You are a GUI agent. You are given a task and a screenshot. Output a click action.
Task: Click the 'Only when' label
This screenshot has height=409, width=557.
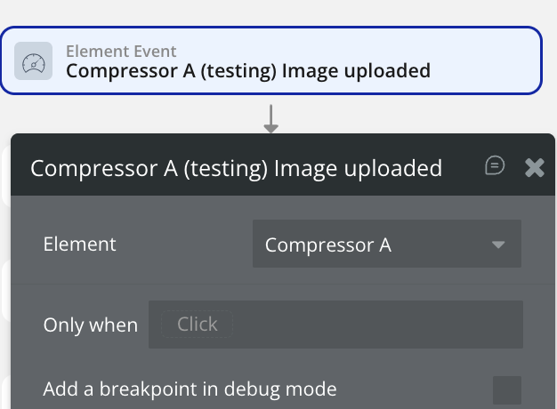[x=90, y=325]
